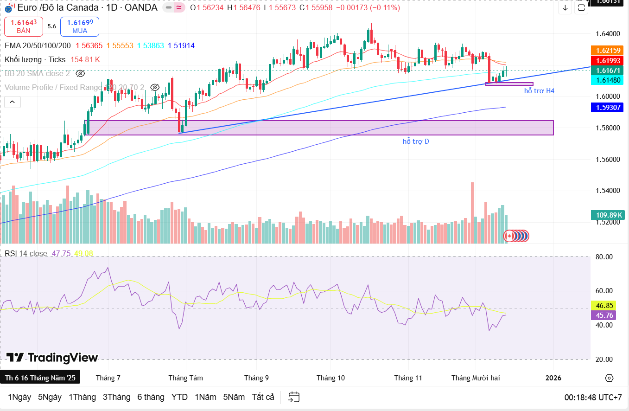Click the EUR/CAD symbol flag icon
This screenshot has height=411, width=629.
pyautogui.click(x=9, y=8)
